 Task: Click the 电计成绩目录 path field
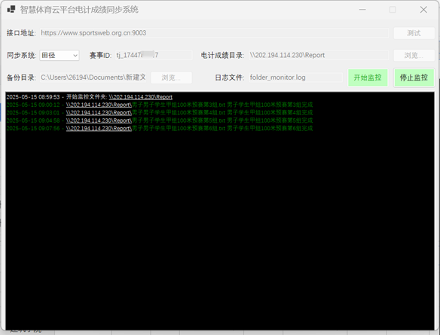tap(319, 55)
